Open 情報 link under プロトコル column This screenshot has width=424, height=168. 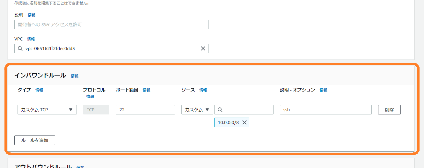[90, 96]
